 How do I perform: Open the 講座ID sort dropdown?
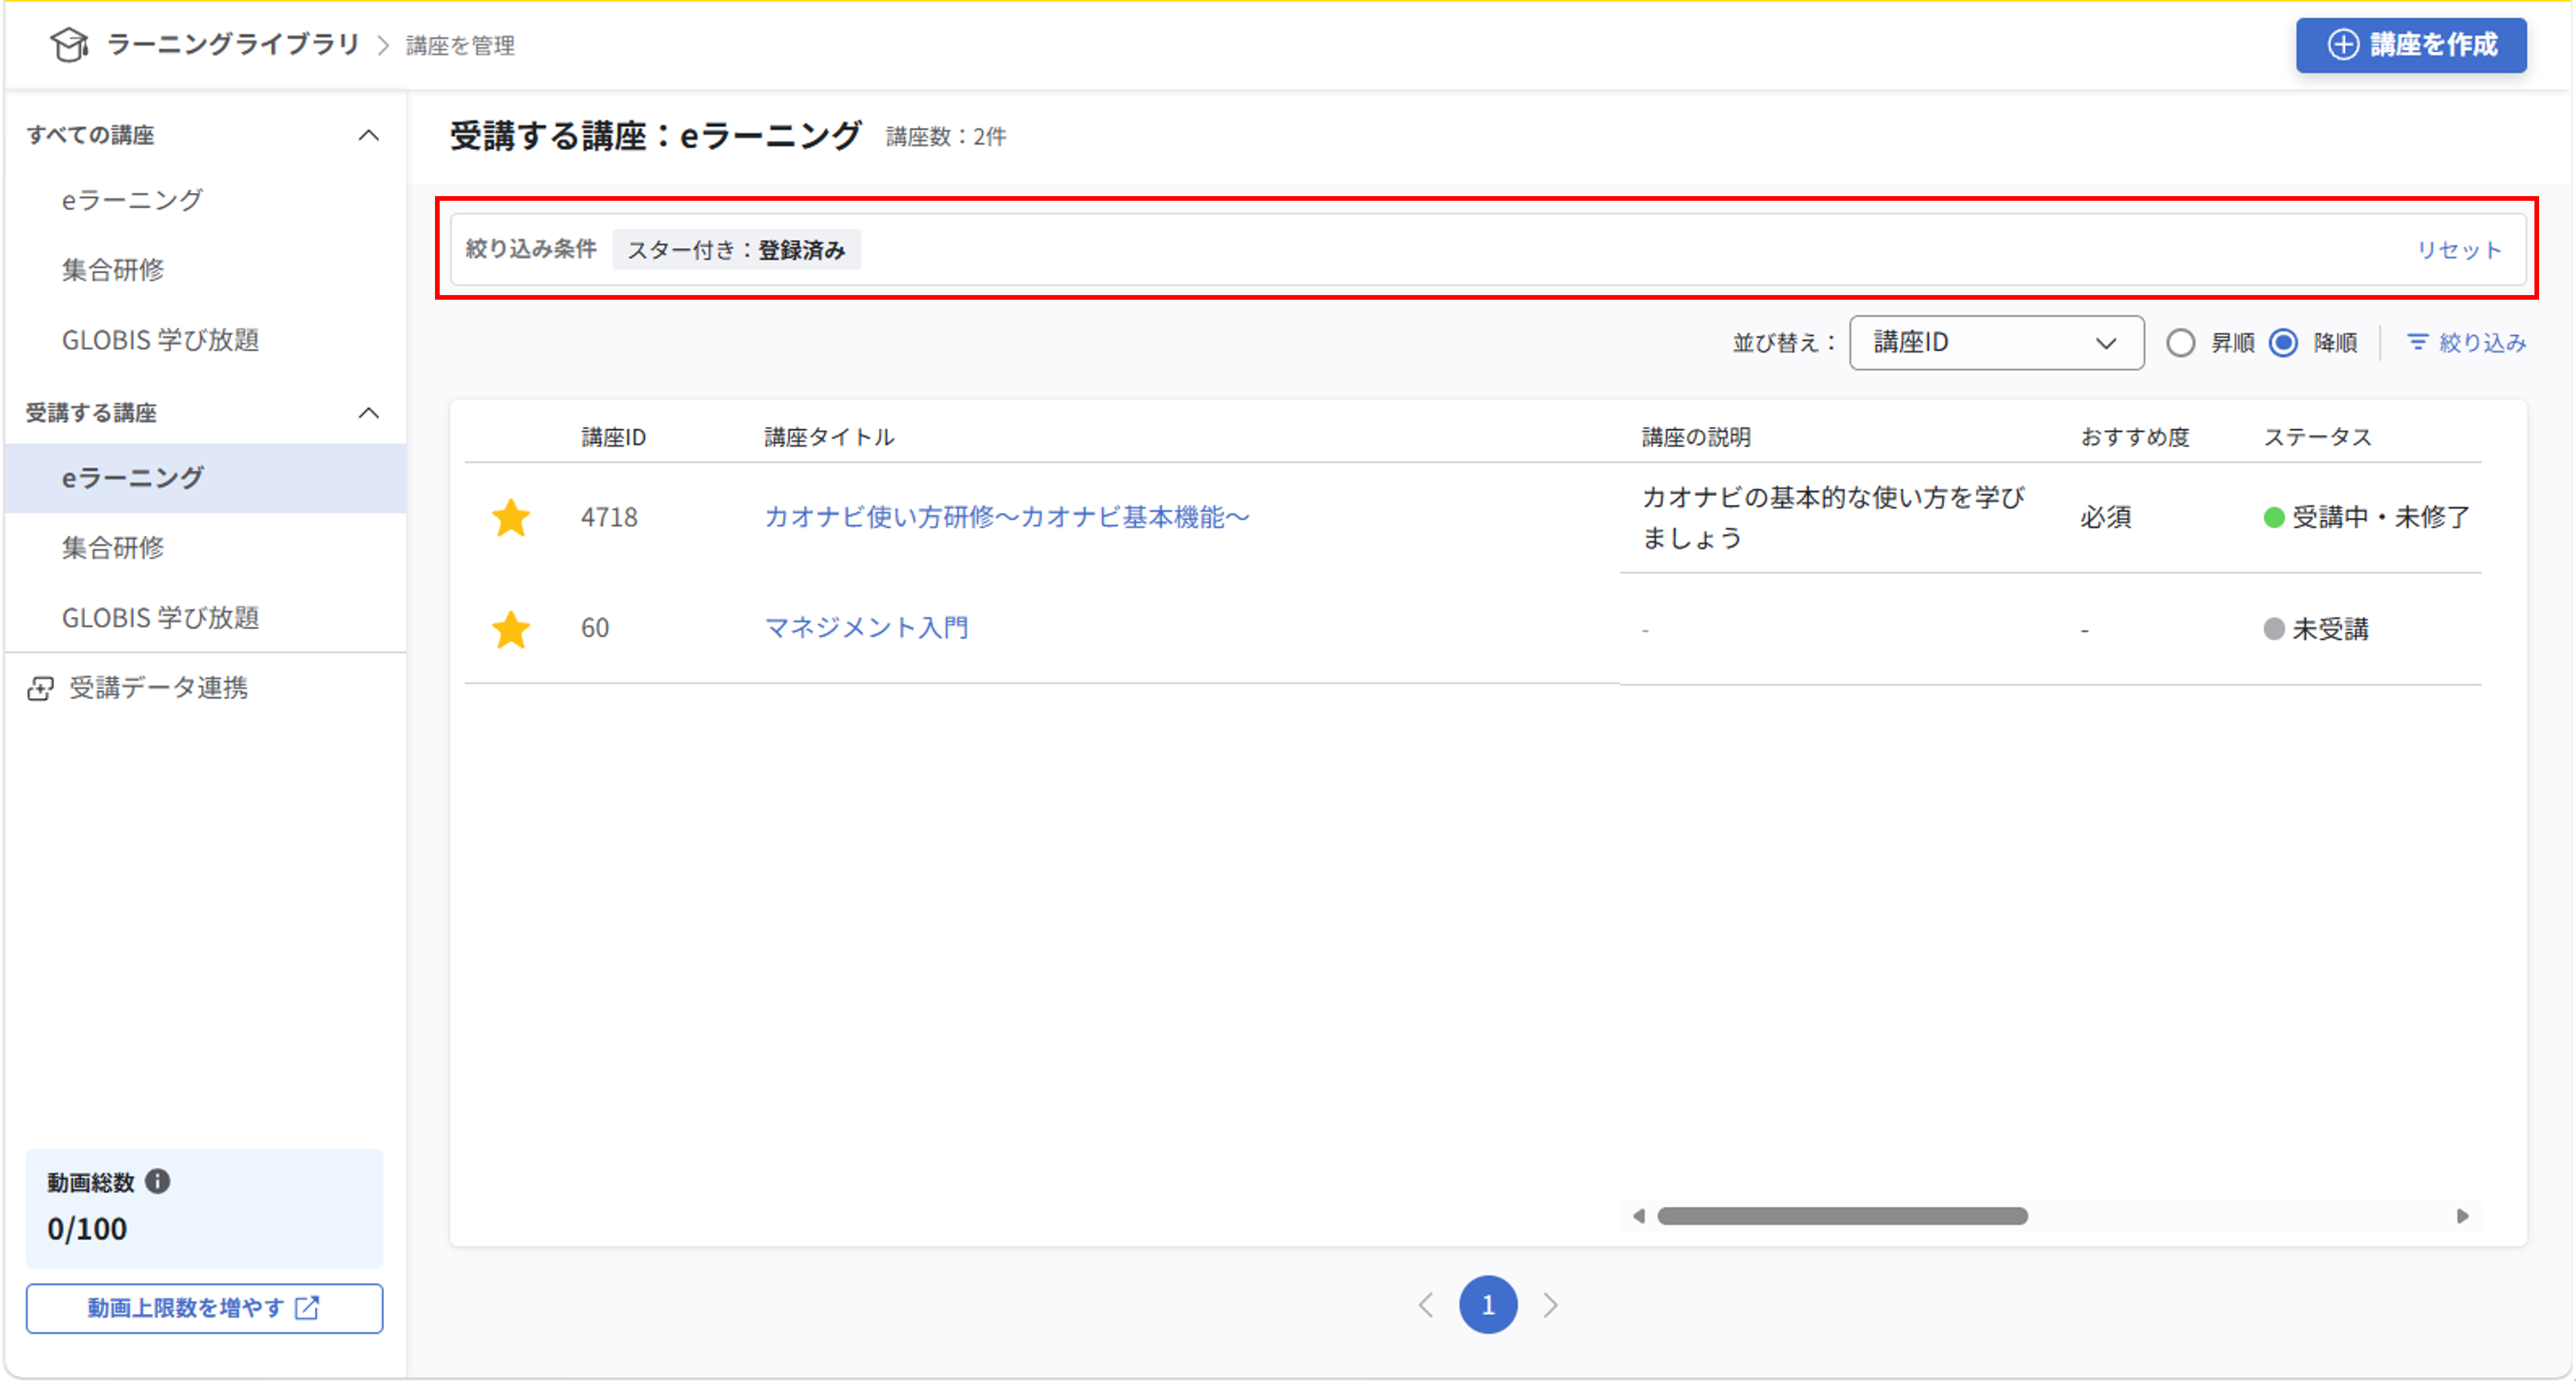click(1996, 343)
